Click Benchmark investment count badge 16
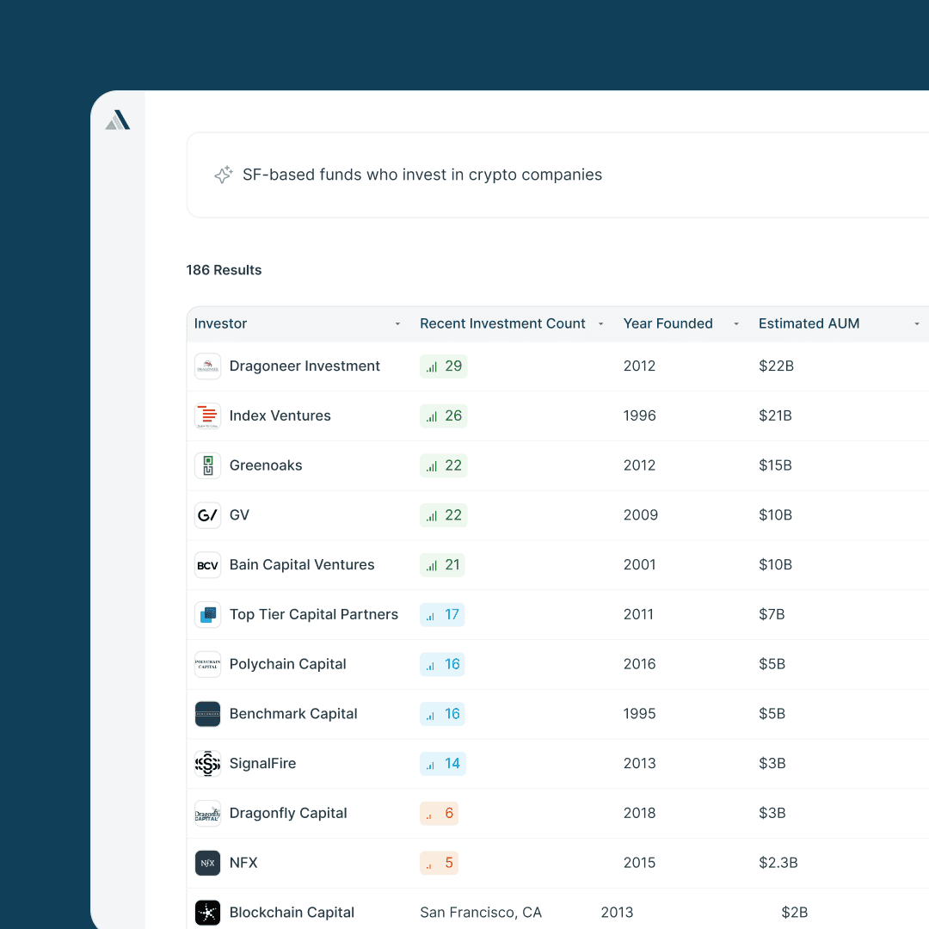 coord(443,714)
